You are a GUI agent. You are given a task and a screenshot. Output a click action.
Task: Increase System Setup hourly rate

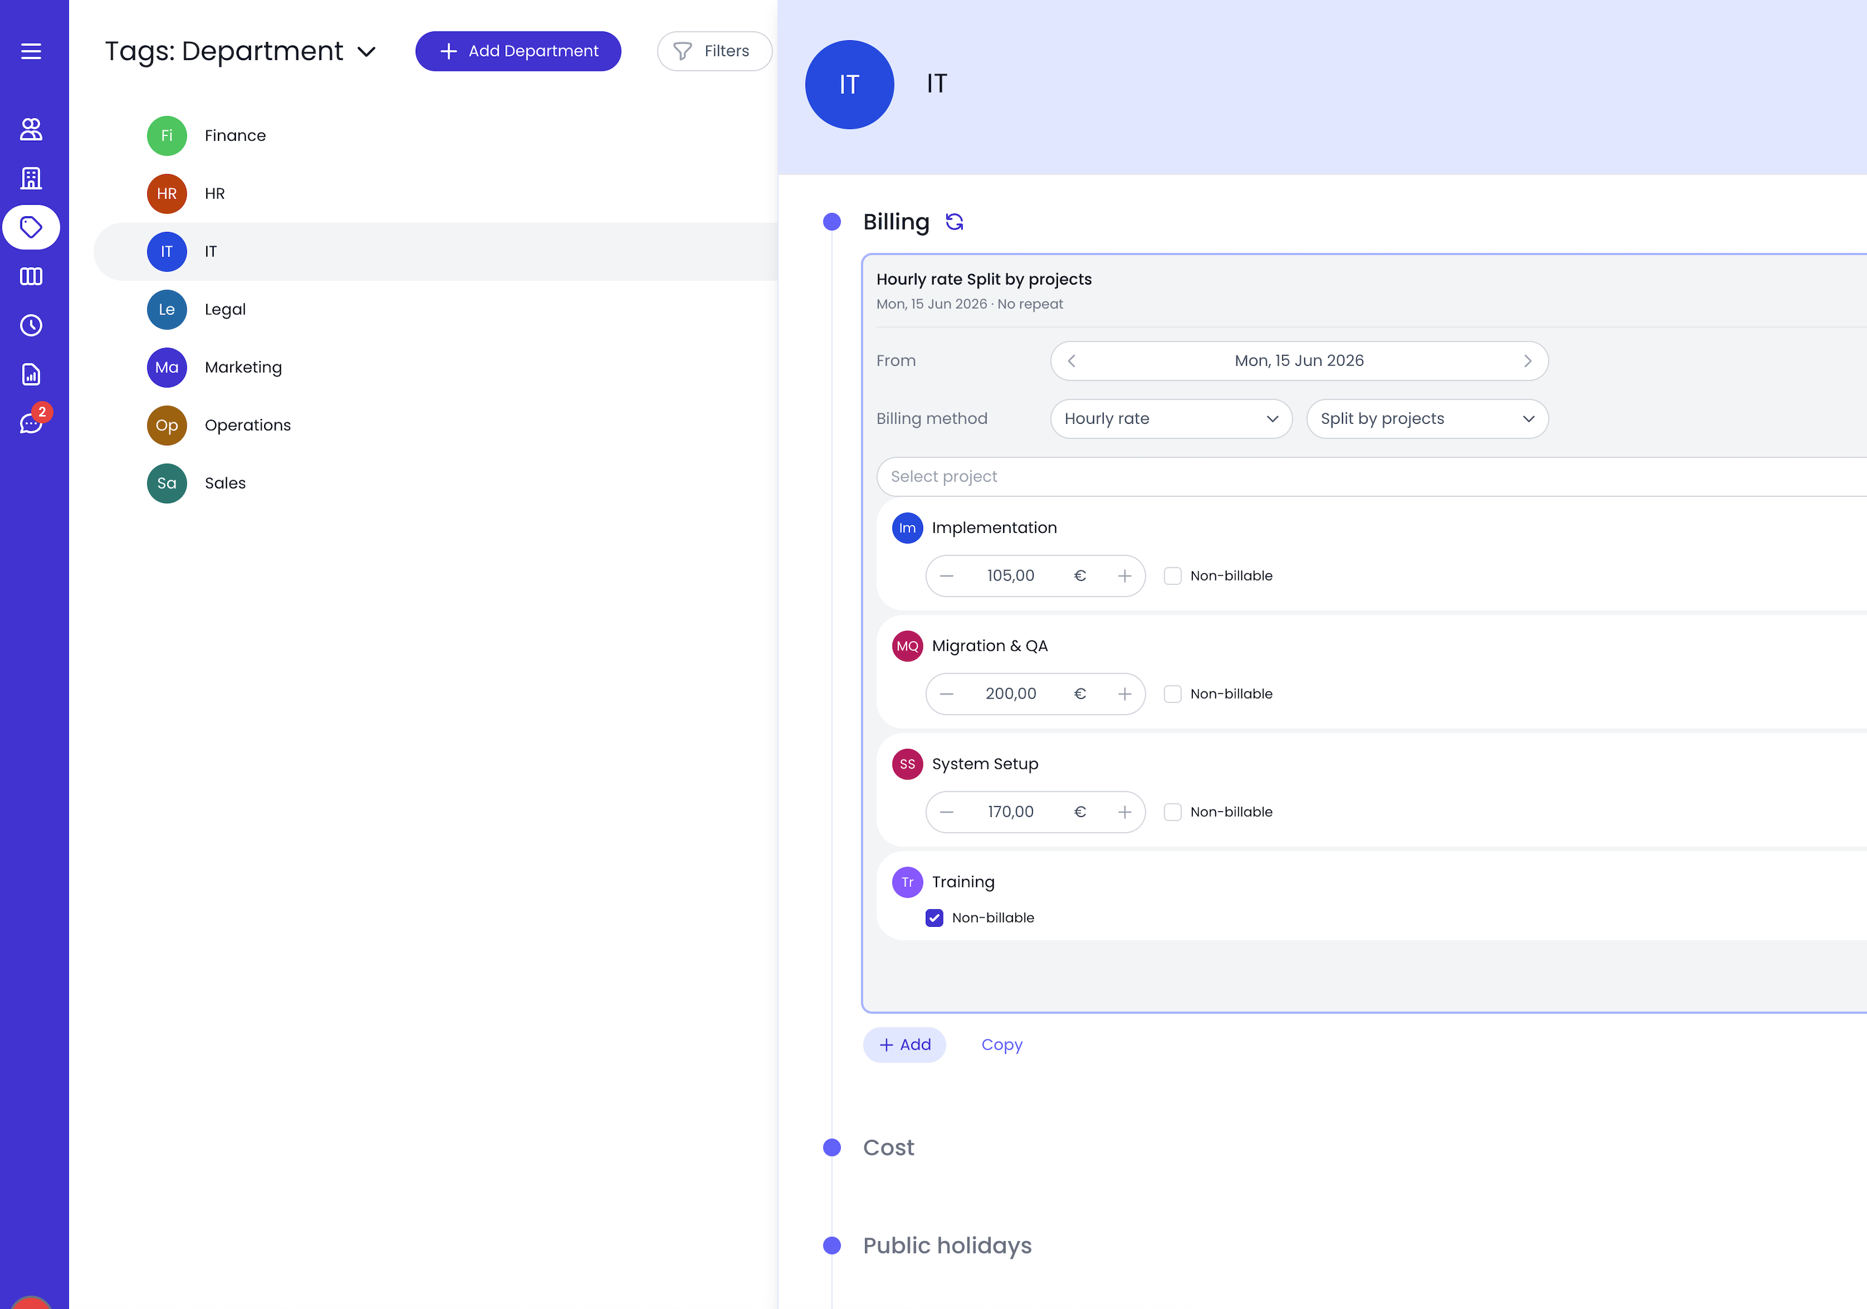pos(1125,812)
